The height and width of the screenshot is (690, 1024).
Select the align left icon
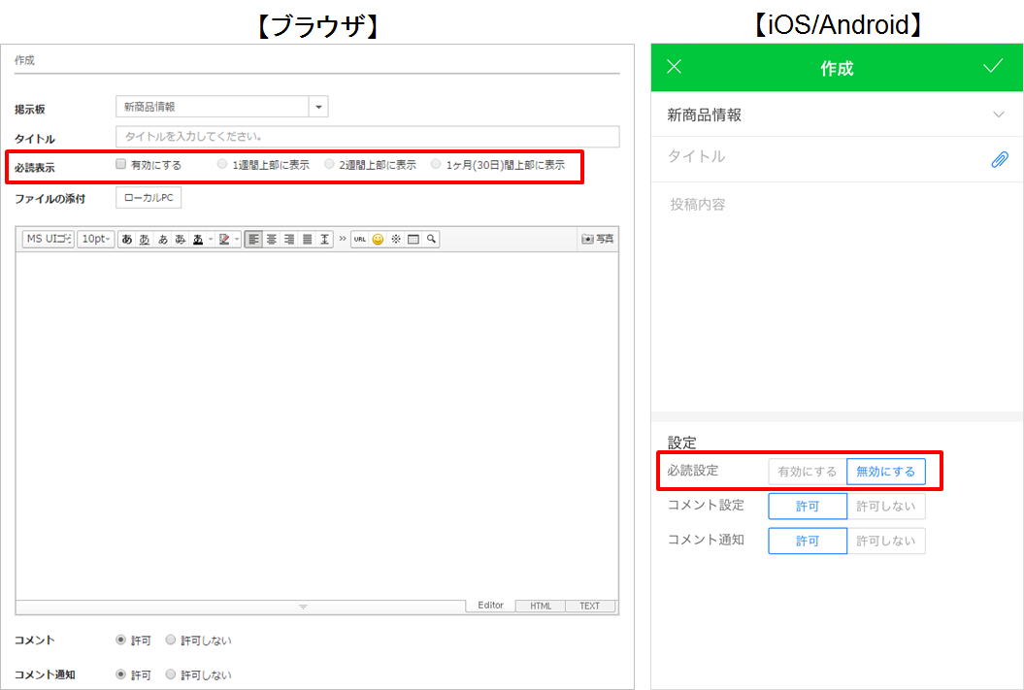(x=253, y=239)
